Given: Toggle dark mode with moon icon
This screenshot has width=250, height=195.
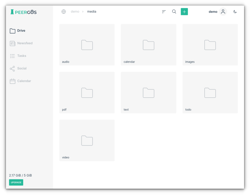Looking at the screenshot, I should 235,12.
